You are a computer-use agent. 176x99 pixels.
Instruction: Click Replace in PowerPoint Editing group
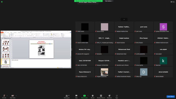[63, 35]
